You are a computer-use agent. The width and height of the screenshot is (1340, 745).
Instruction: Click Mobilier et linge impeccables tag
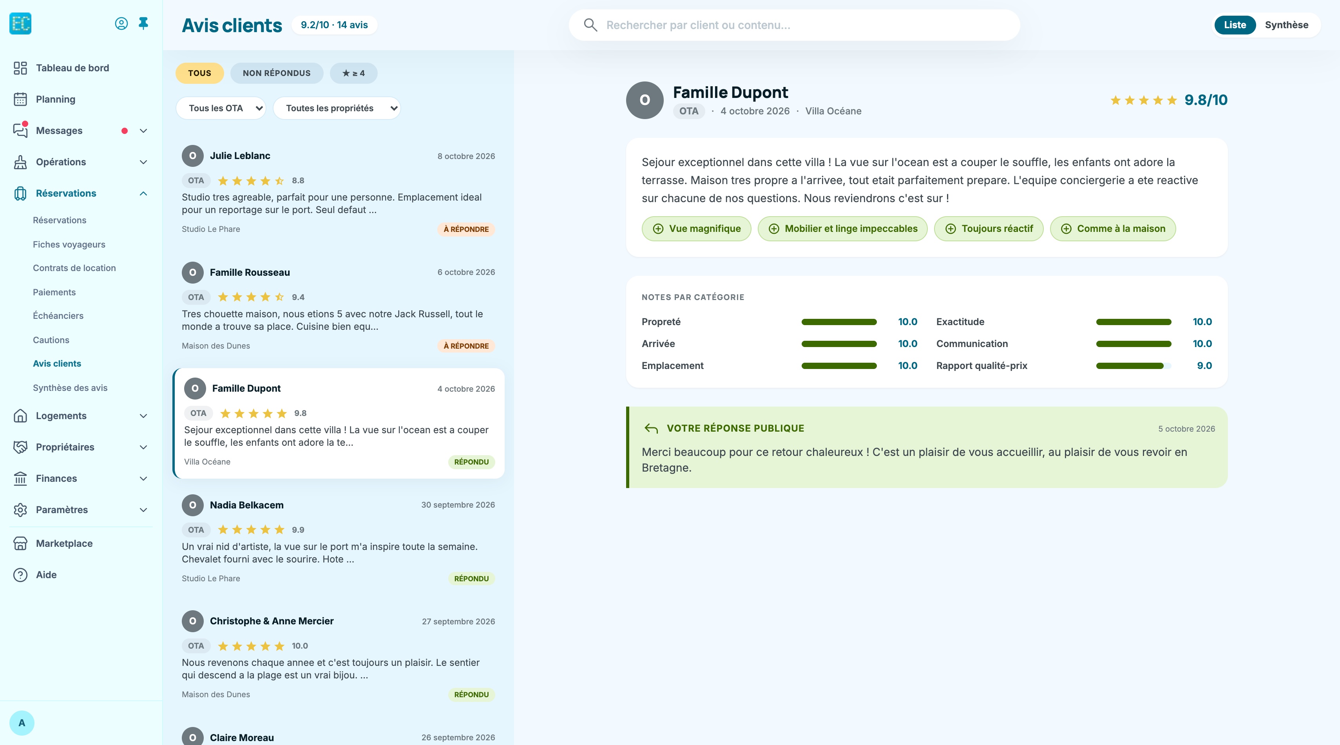point(843,229)
